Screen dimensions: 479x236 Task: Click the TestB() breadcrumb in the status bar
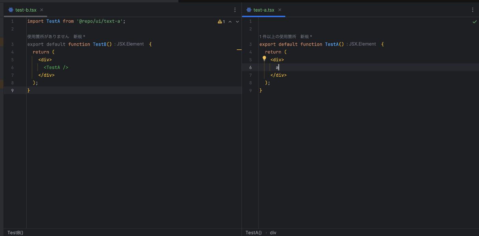coord(15,233)
